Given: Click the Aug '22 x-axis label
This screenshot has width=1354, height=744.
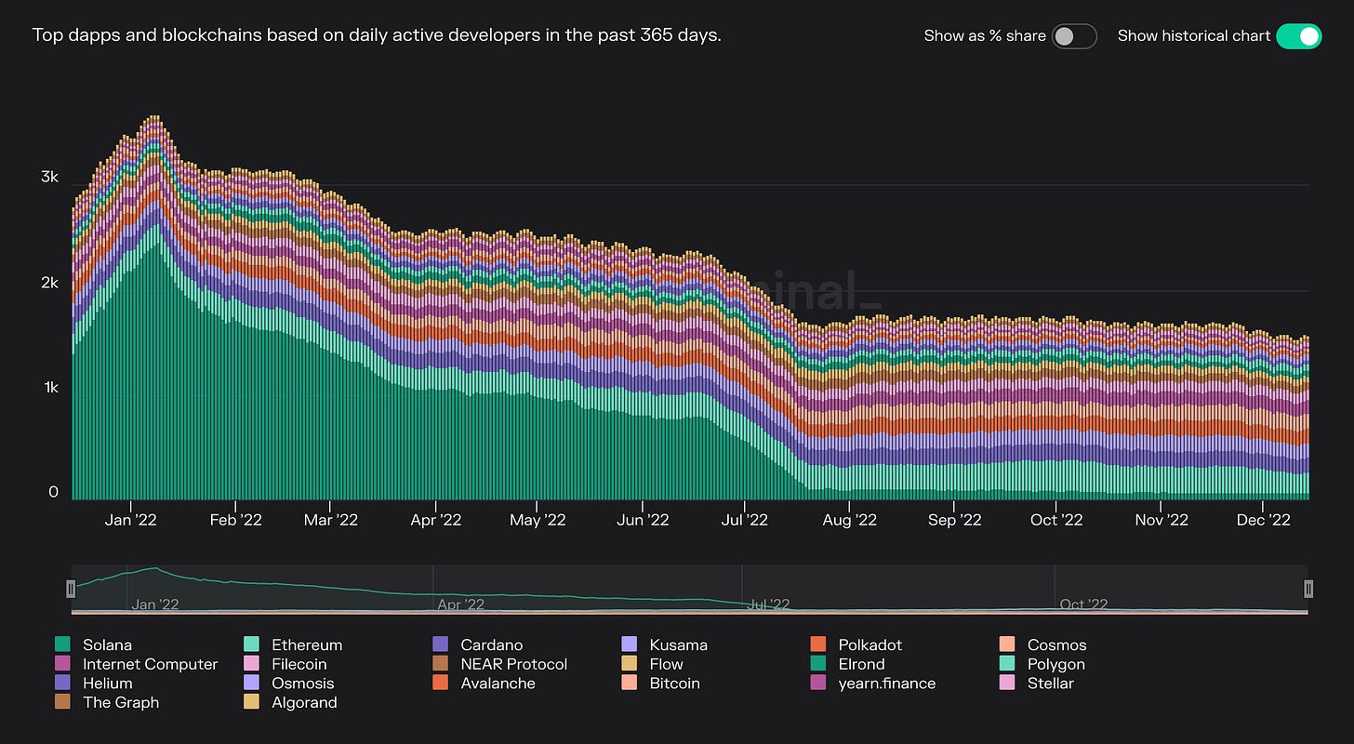Looking at the screenshot, I should [850, 520].
